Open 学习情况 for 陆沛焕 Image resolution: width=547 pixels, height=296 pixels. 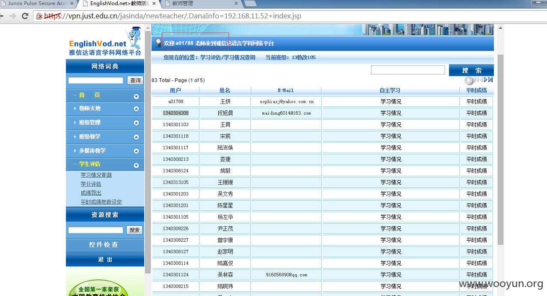click(391, 148)
